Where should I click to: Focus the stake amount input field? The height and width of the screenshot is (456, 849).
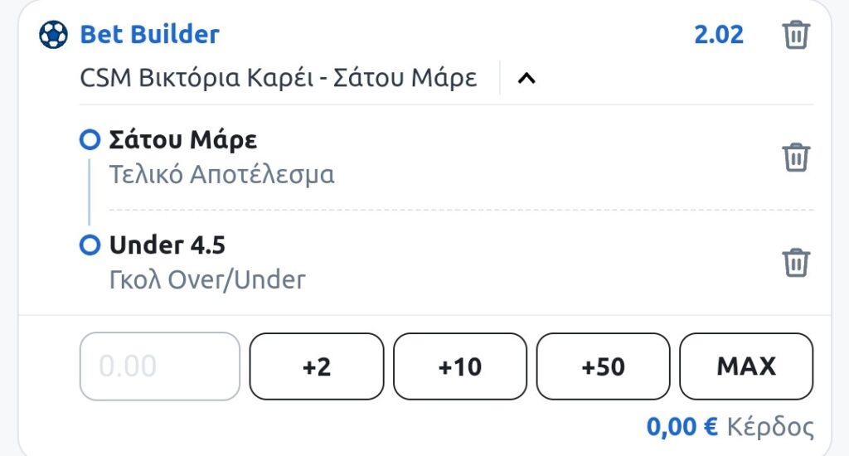pyautogui.click(x=159, y=366)
